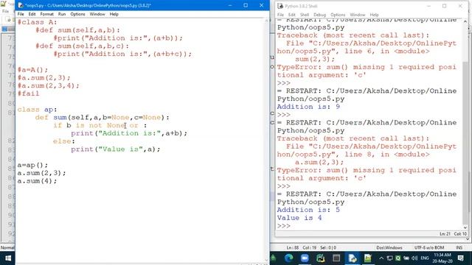Click the 'a=ap();' line in editor
The width and height of the screenshot is (472, 265).
pos(32,165)
